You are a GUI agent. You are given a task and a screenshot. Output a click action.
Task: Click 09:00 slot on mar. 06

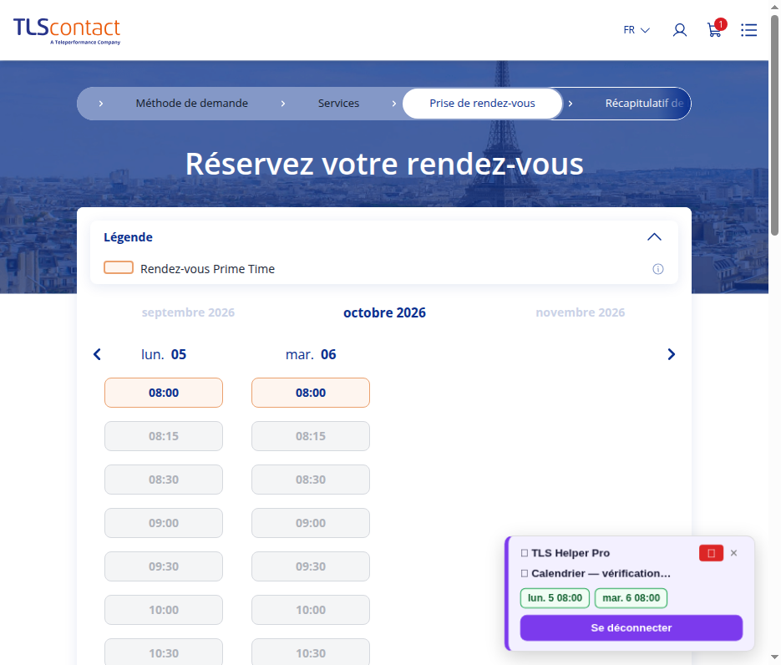[x=311, y=523]
